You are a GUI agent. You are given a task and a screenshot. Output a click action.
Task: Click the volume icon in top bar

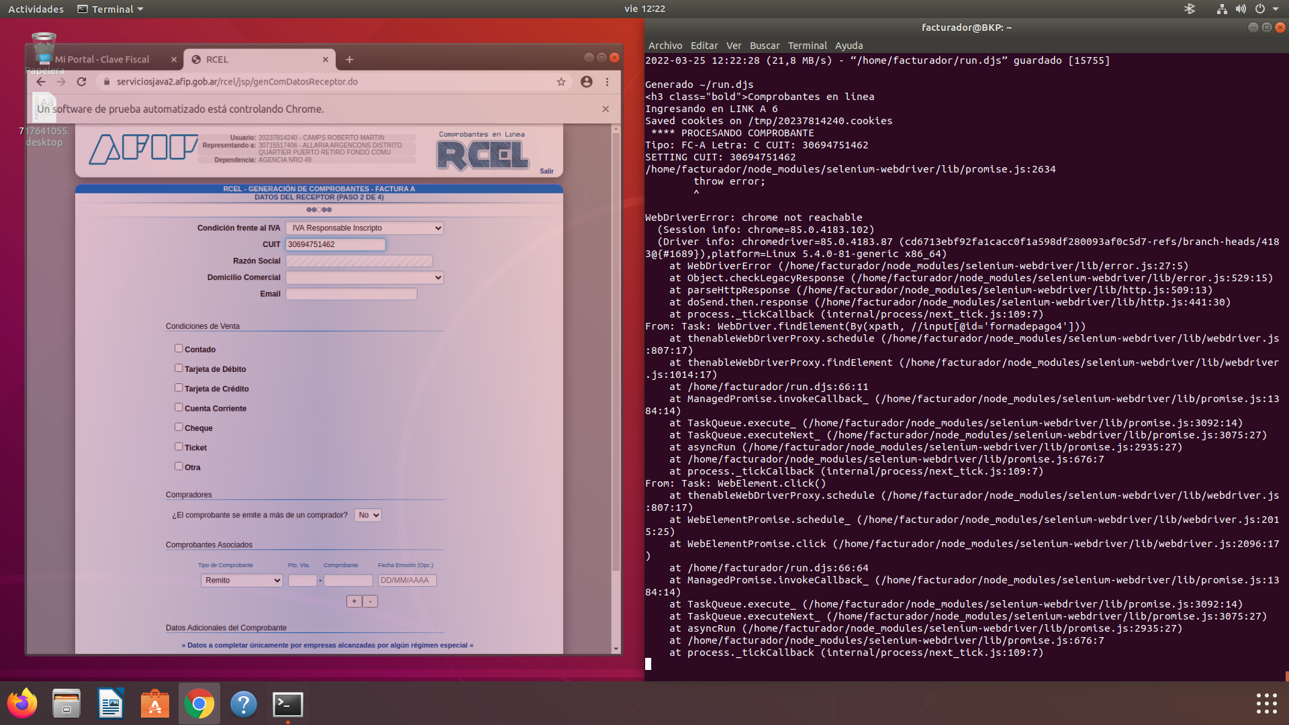point(1241,9)
